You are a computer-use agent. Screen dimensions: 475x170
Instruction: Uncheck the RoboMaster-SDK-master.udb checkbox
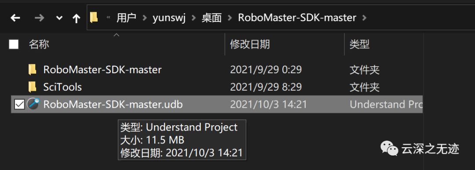19,104
